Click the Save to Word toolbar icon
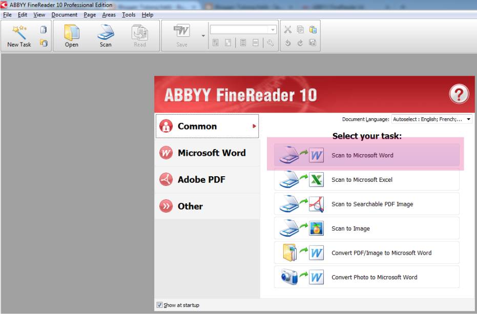 [x=181, y=31]
